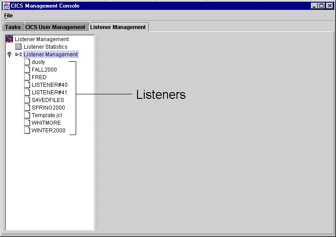Click the WHITMORE file icon
The height and width of the screenshot is (237, 336).
tap(27, 123)
